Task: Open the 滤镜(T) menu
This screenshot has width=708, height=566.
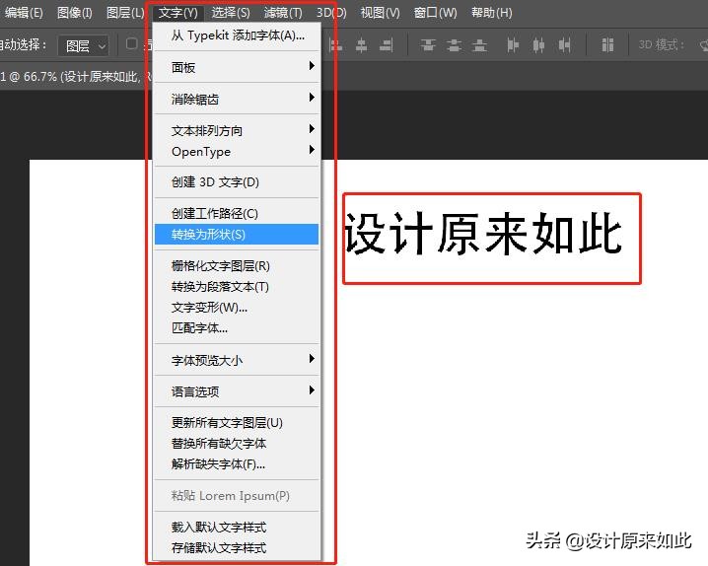Action: (283, 13)
